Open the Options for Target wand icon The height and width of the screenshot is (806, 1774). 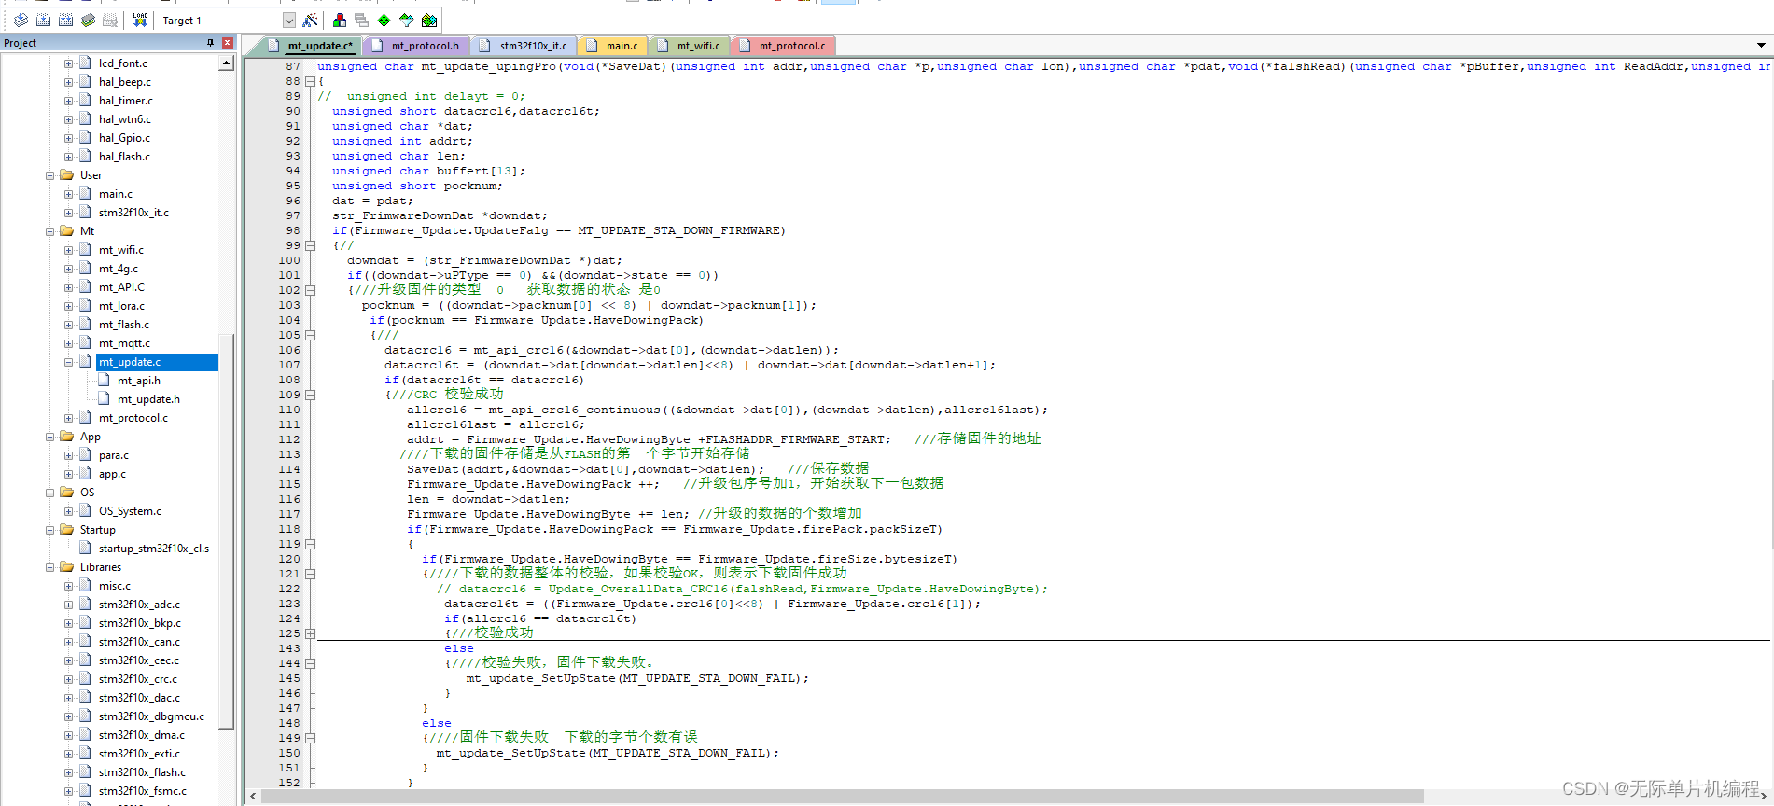pyautogui.click(x=311, y=20)
